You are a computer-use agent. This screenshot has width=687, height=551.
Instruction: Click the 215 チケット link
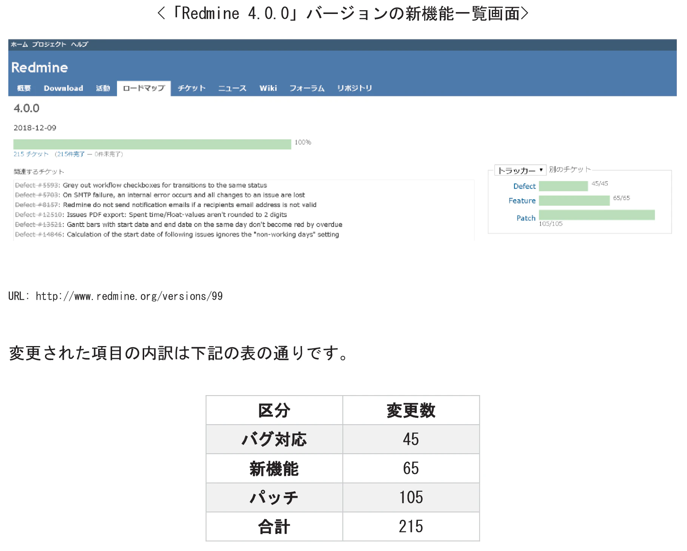pos(31,154)
